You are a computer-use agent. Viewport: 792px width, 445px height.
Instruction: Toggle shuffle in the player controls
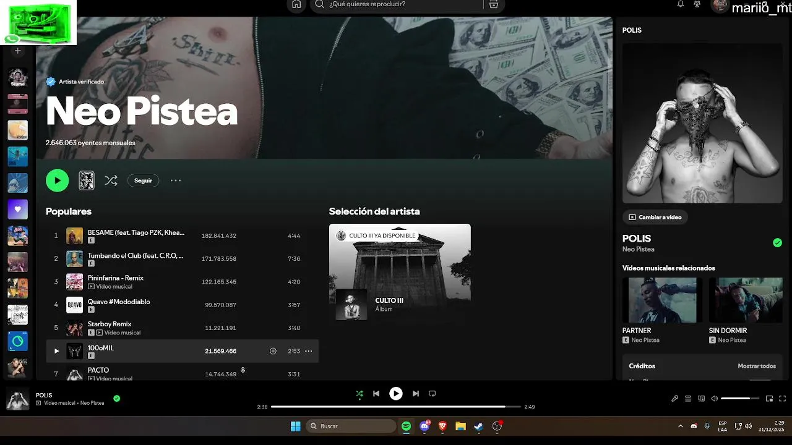359,394
